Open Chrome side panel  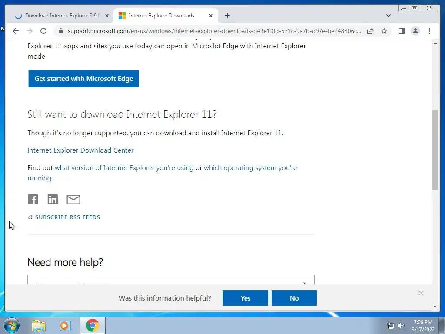click(x=401, y=31)
